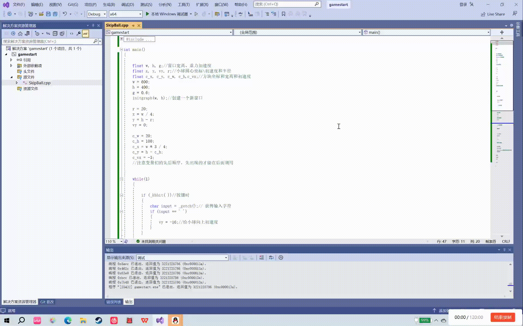Viewport: 523px width, 326px height.
Task: Toggle the highlighted preview selected items button
Action: (x=86, y=33)
